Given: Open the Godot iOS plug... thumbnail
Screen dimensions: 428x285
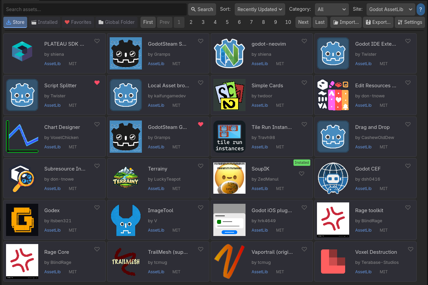Looking at the screenshot, I should 229,220.
